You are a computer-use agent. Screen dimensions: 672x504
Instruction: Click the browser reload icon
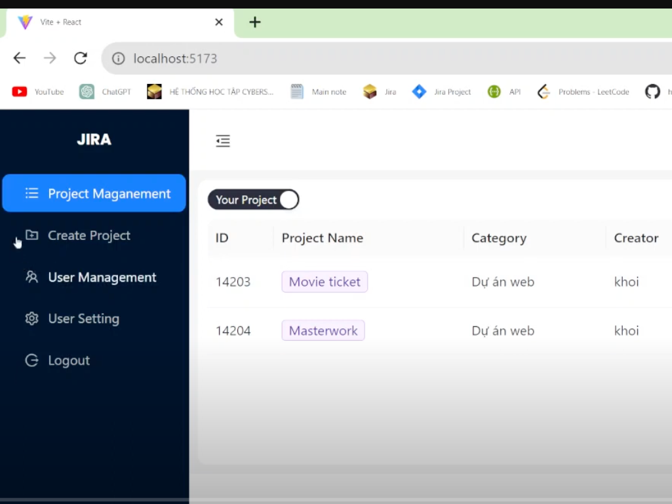tap(80, 58)
